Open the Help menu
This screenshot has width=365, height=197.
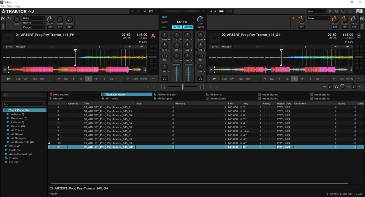pyautogui.click(x=17, y=6)
